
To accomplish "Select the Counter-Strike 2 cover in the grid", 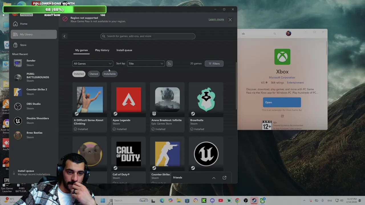I will point(167,154).
